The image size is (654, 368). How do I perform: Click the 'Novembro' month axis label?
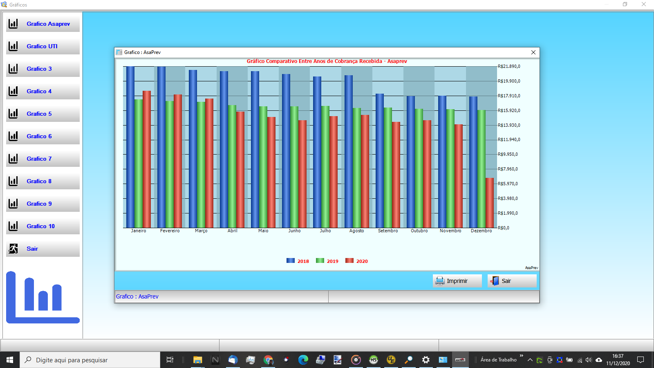click(450, 231)
